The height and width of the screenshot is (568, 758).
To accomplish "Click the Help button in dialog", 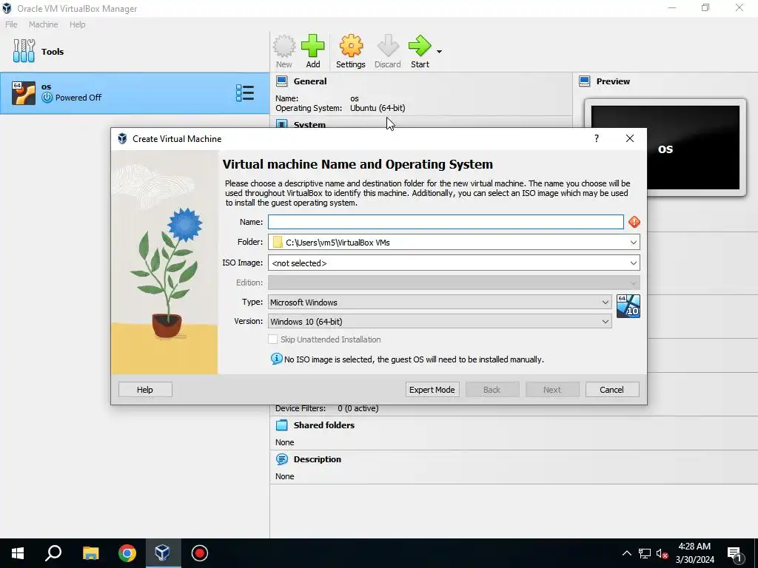I will (145, 390).
